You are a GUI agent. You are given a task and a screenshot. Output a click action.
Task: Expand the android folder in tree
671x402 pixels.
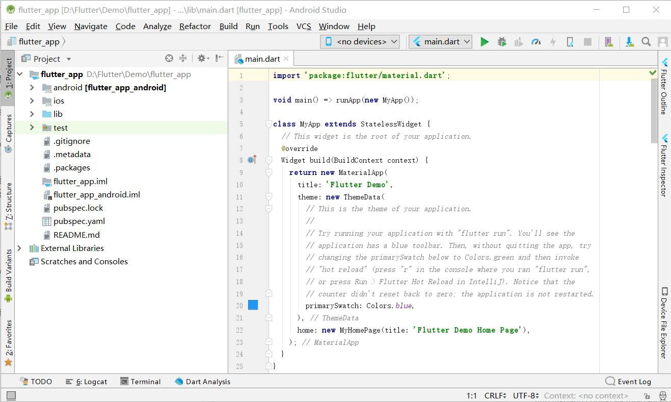(32, 88)
